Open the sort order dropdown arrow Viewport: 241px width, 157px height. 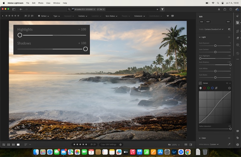(30, 145)
